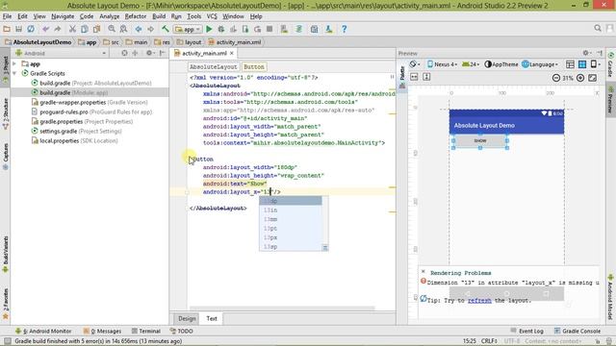The width and height of the screenshot is (616, 346).
Task: Select the Show button in layout preview
Action: point(480,140)
